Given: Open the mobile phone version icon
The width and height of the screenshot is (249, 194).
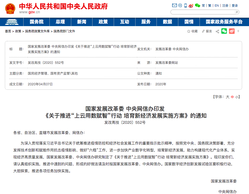Looking at the screenshot, I should pyautogui.click(x=185, y=5).
